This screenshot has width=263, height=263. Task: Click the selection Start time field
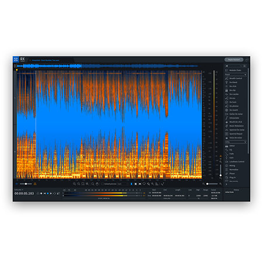tap(157, 193)
